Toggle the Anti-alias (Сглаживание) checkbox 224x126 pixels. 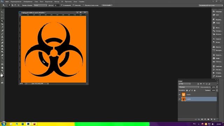coord(62,5)
